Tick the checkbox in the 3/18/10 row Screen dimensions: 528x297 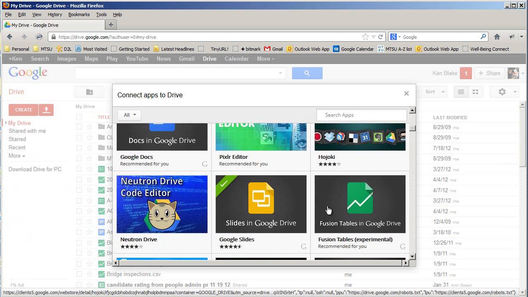click(x=79, y=232)
